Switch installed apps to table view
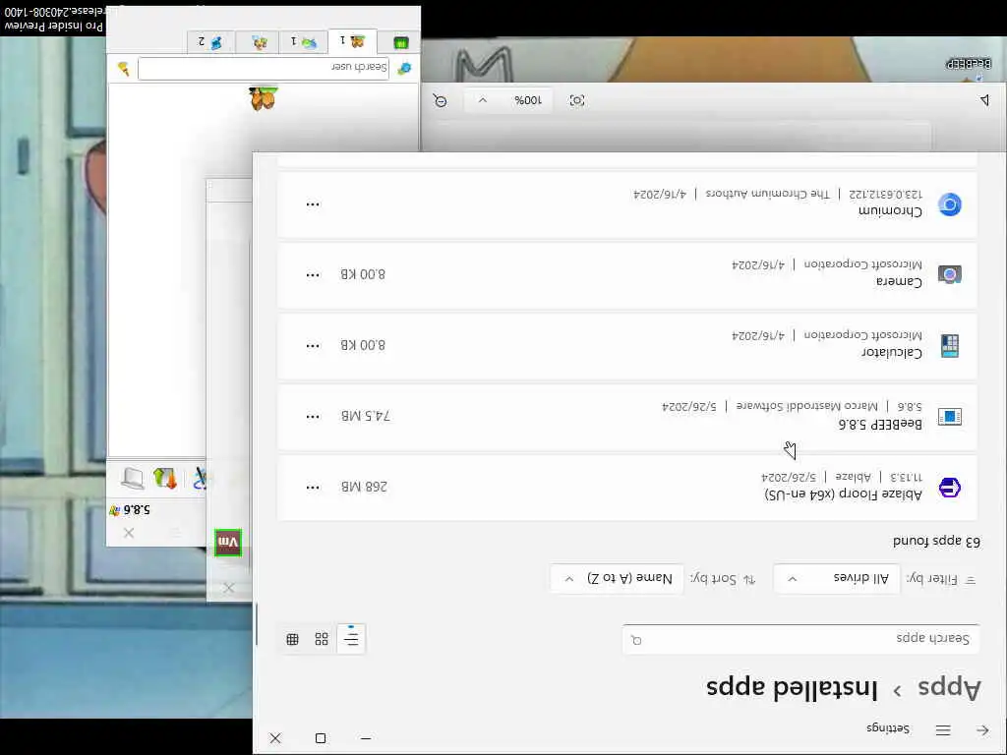 click(x=293, y=639)
